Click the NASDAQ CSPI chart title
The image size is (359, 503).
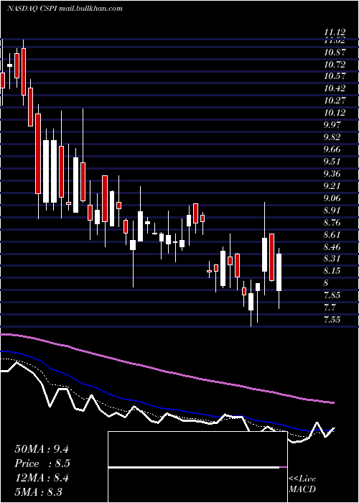pyautogui.click(x=65, y=9)
